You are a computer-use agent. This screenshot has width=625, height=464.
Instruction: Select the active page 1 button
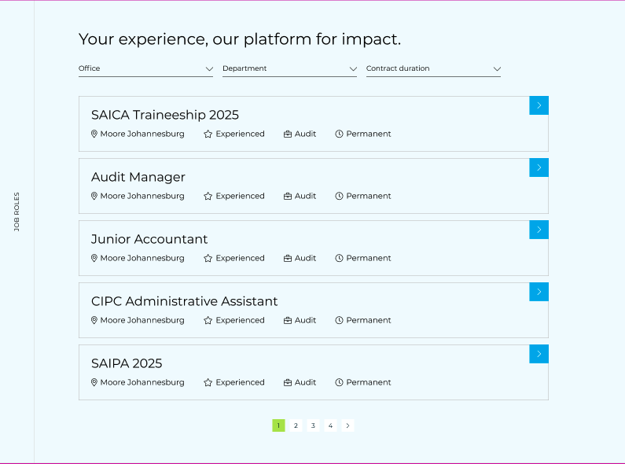278,425
